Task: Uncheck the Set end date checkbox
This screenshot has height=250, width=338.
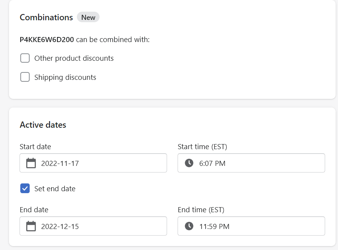Action: (25, 189)
